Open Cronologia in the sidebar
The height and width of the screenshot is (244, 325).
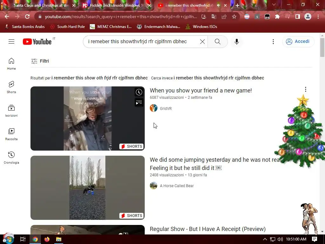coord(11,158)
